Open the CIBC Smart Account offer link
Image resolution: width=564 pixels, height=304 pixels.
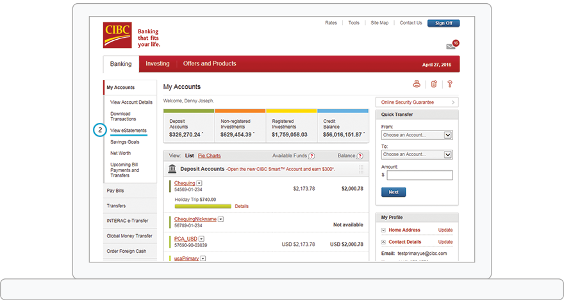point(281,169)
